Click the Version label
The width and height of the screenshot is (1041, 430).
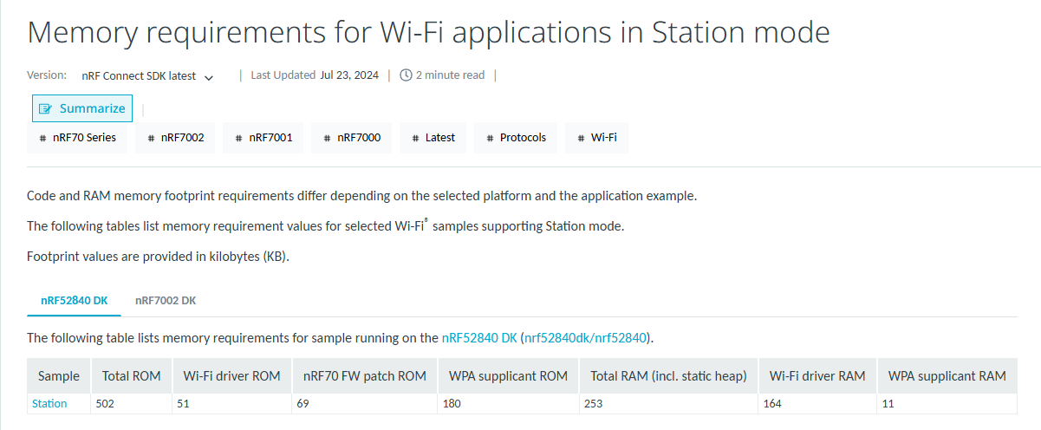click(47, 75)
